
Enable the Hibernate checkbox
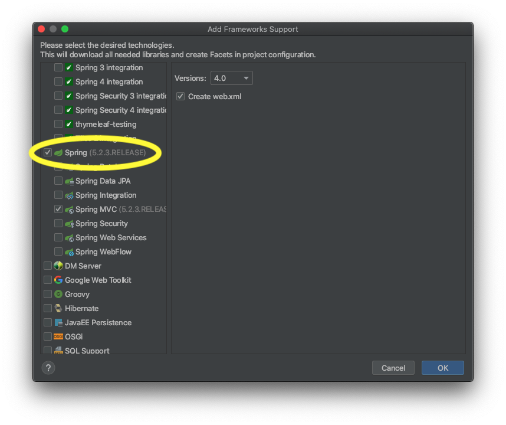(48, 308)
